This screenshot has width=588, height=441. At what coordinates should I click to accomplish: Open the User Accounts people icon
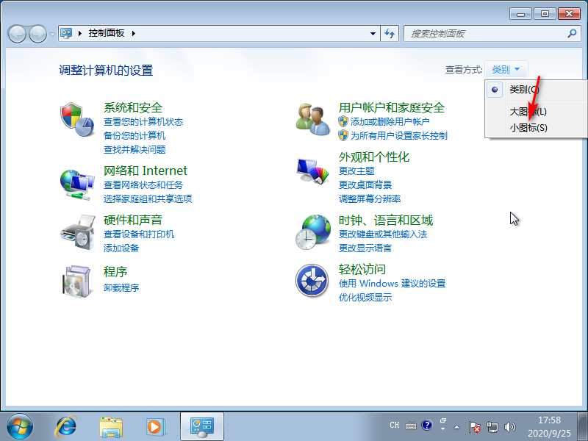(313, 118)
